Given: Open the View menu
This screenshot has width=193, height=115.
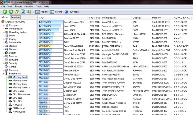Looking at the screenshot, I should pos(10,6).
